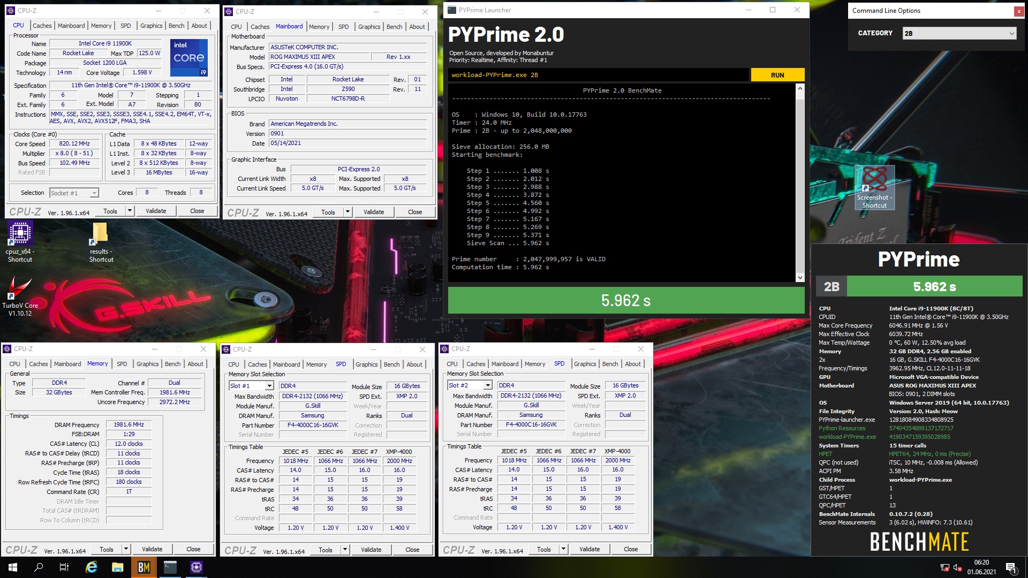Click the BIOS Version value 0901
1028x578 pixels.
click(347, 134)
